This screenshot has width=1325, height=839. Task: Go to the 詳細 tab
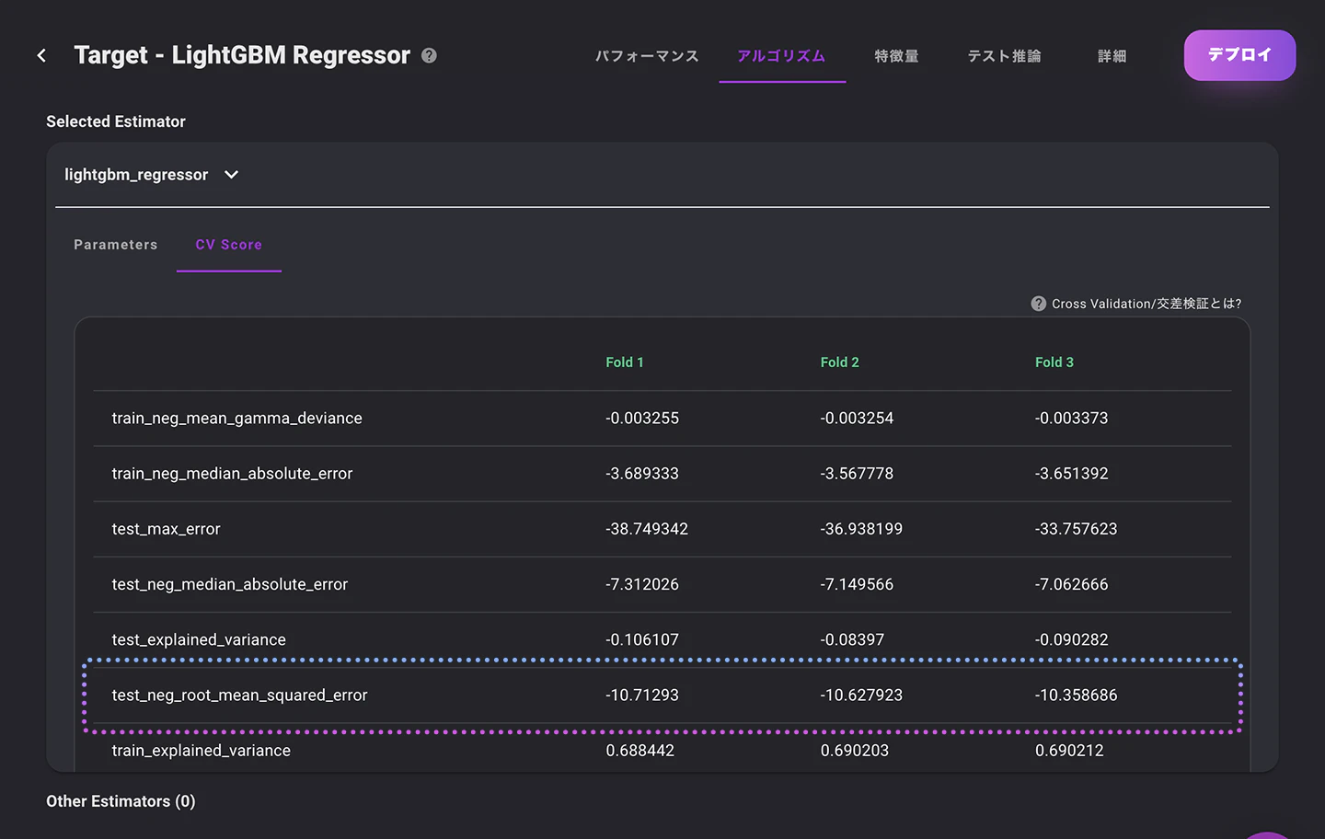(x=1112, y=56)
